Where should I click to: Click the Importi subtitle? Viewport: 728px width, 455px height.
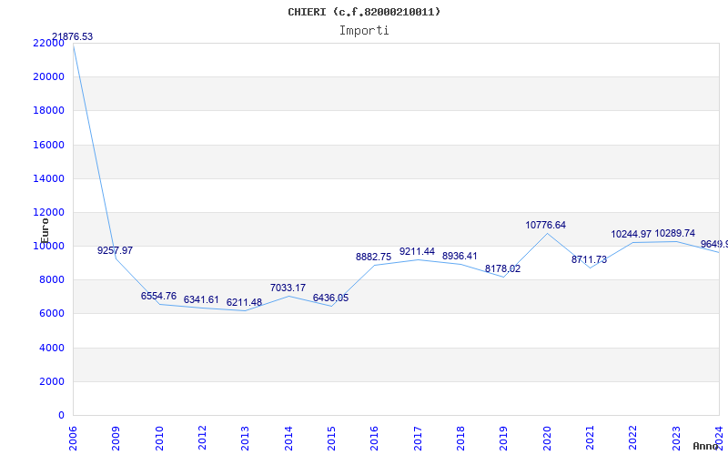click(x=364, y=30)
